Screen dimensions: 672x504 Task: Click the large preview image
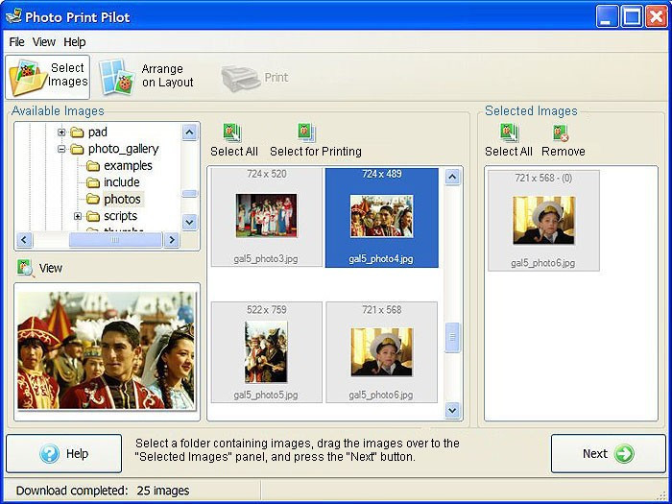[107, 350]
